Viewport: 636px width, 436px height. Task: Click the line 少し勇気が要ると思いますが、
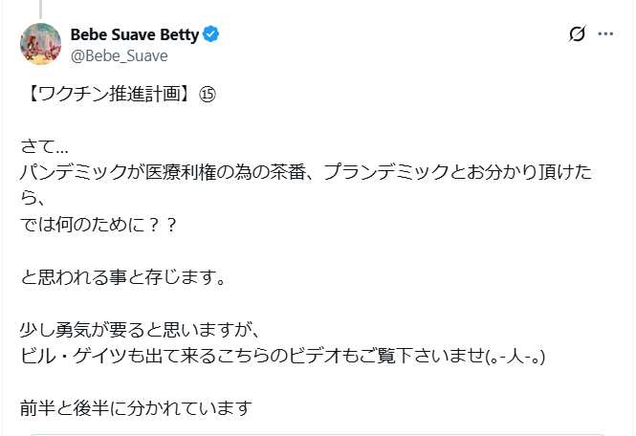140,331
